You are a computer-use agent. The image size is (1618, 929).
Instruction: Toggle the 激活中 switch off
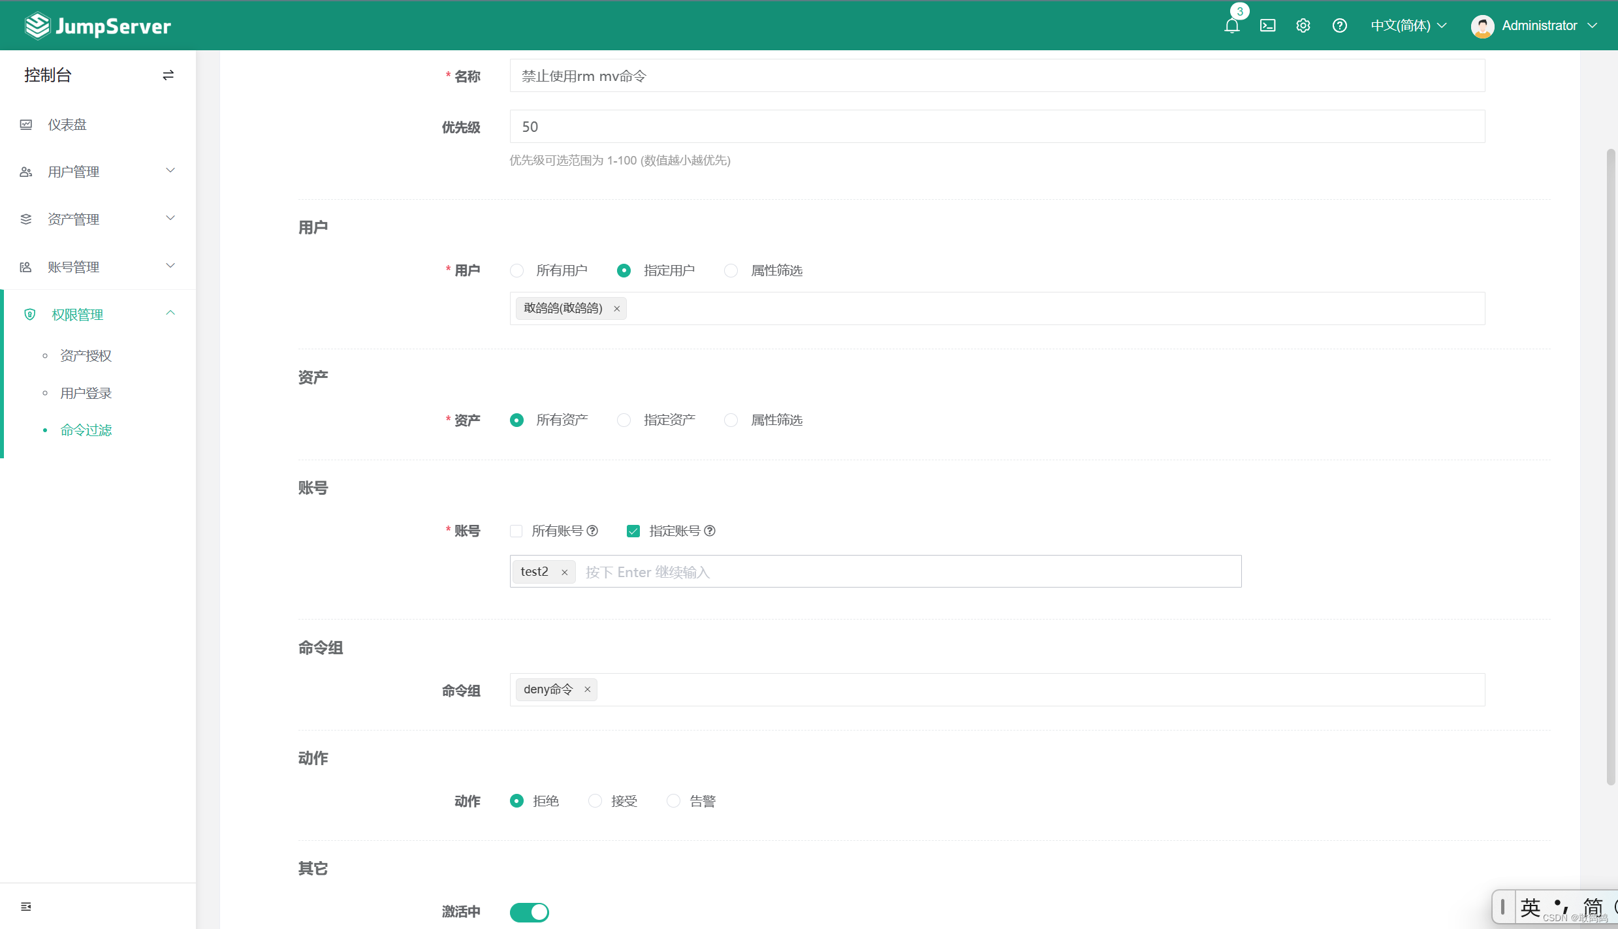click(x=529, y=912)
